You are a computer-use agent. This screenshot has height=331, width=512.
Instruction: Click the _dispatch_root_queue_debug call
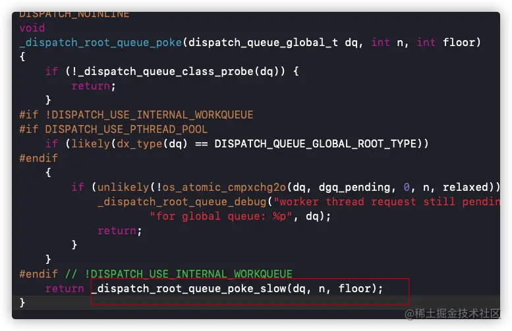(182, 201)
